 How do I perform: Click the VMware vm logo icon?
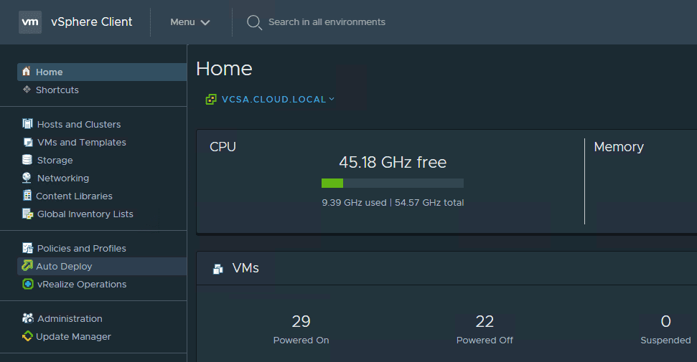click(x=30, y=22)
